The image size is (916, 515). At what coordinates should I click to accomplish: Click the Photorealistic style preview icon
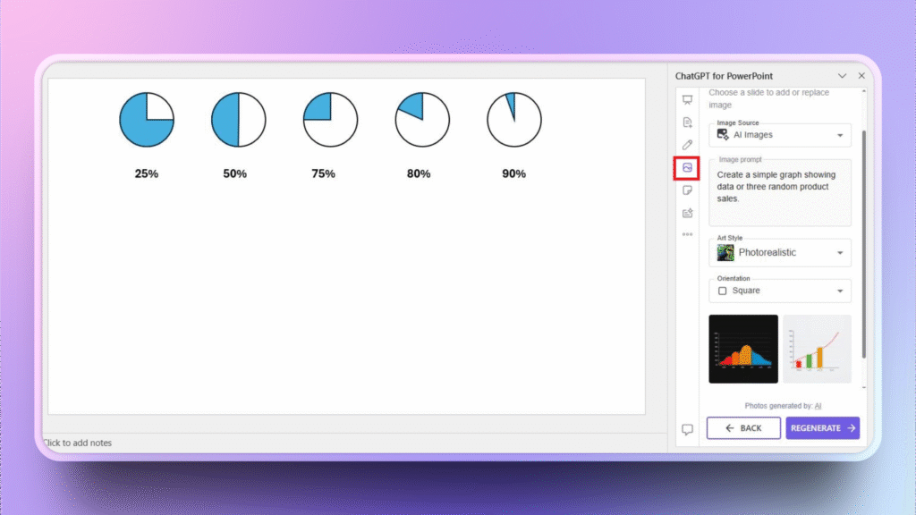click(x=725, y=253)
